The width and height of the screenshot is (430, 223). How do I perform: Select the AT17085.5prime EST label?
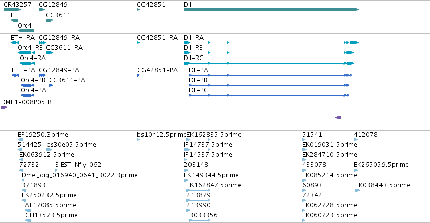click(51, 205)
